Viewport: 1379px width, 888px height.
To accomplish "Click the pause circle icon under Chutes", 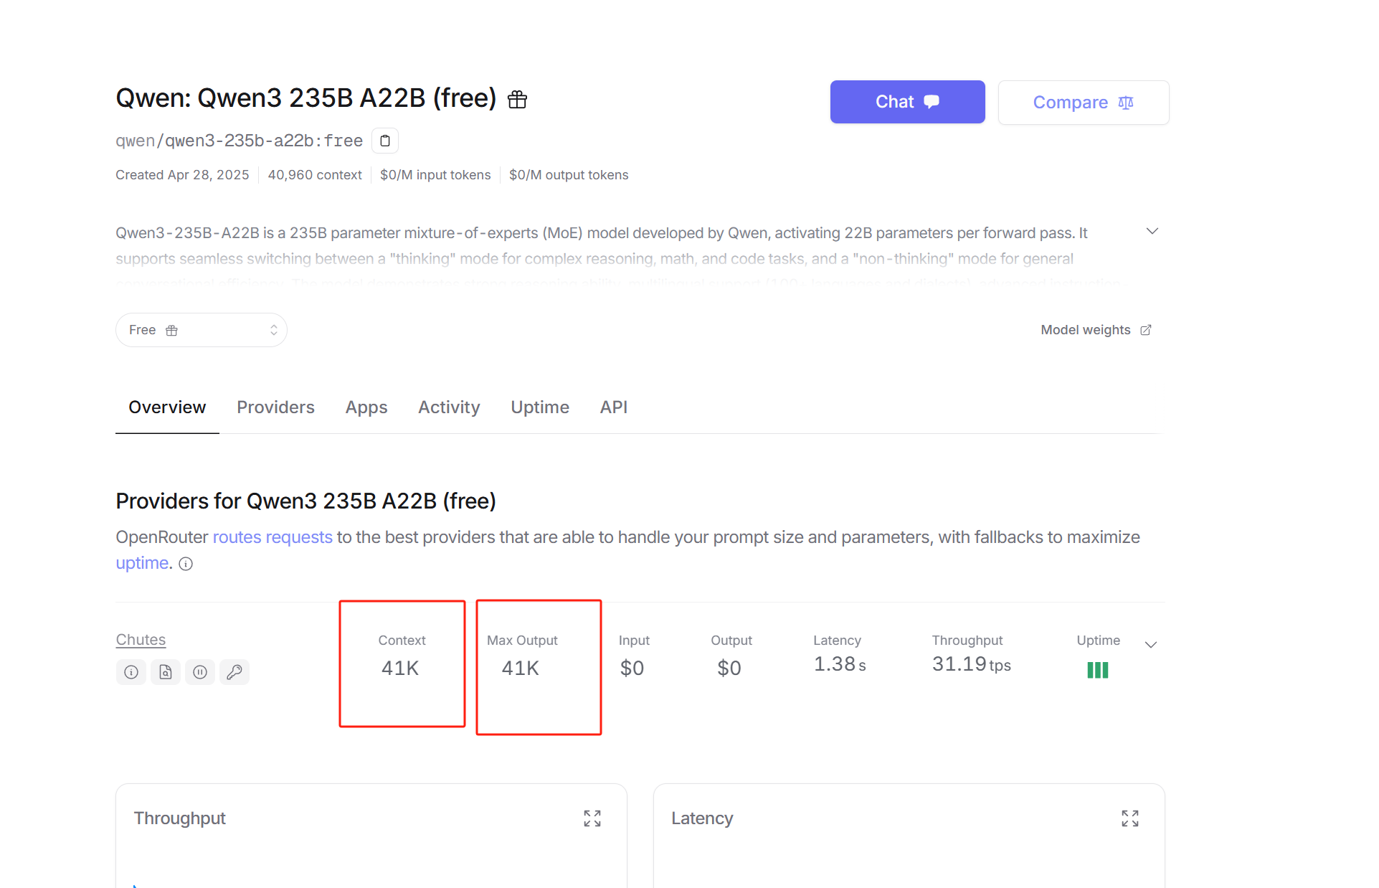I will point(200,672).
